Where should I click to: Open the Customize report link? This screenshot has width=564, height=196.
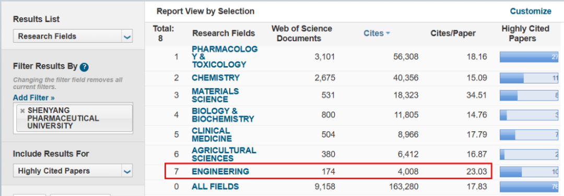(531, 11)
